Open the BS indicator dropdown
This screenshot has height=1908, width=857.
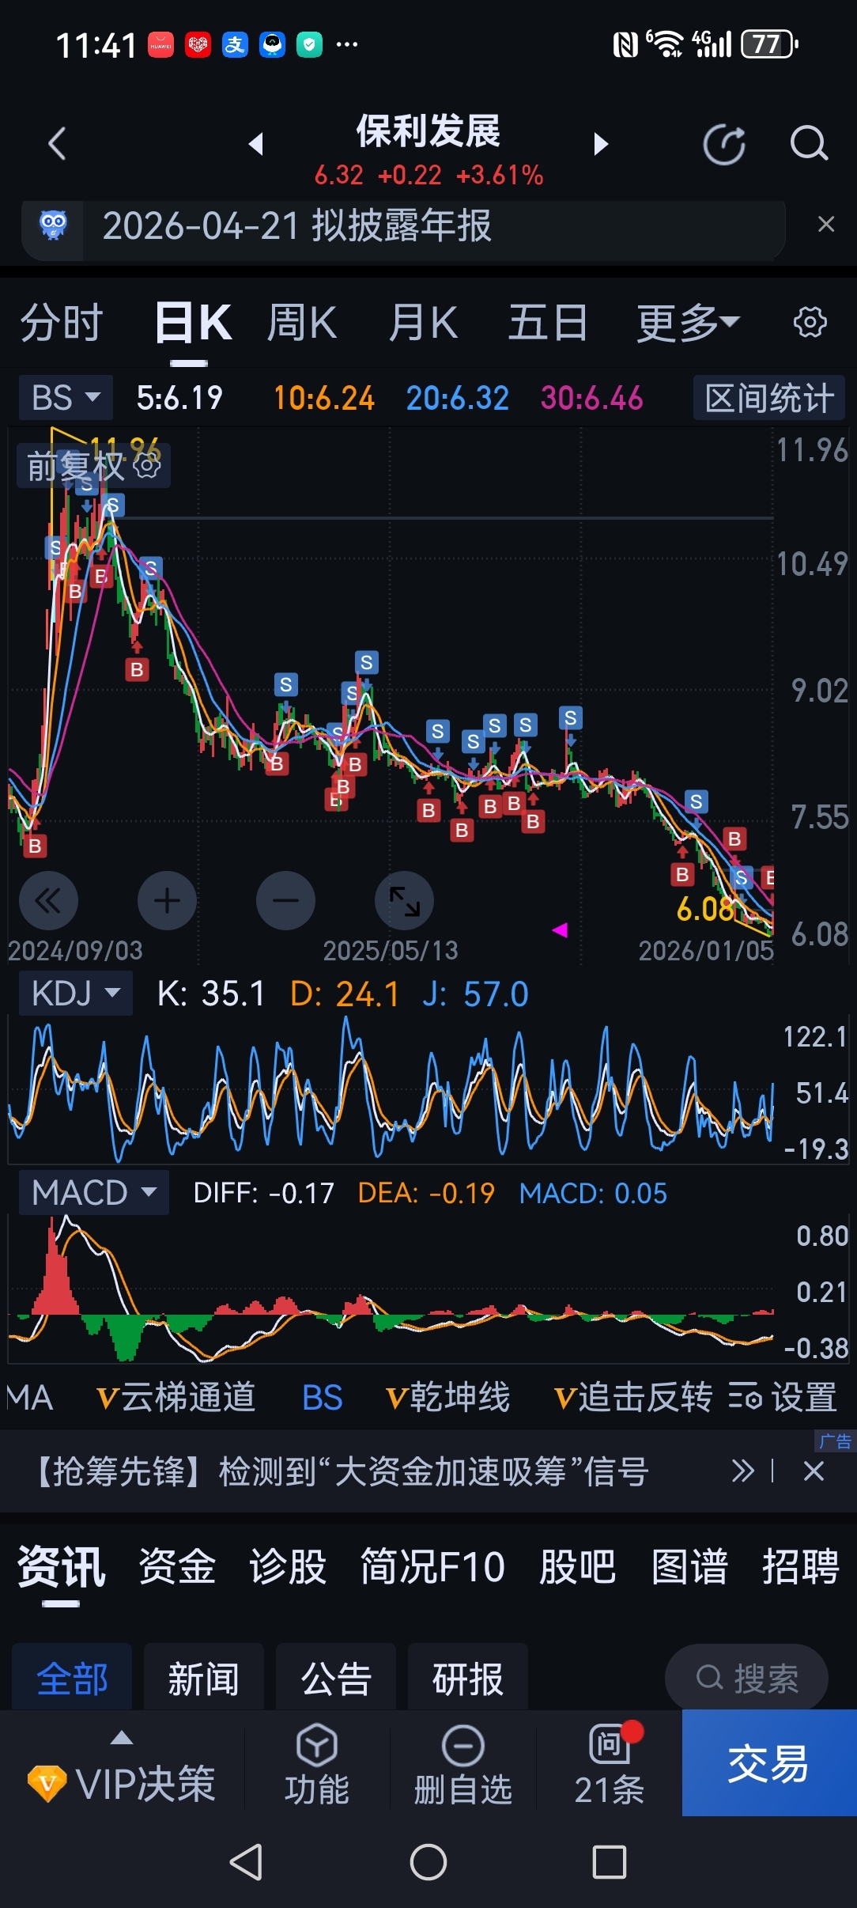point(66,397)
